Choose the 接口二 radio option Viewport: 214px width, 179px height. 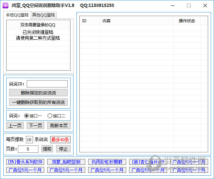point(56,116)
